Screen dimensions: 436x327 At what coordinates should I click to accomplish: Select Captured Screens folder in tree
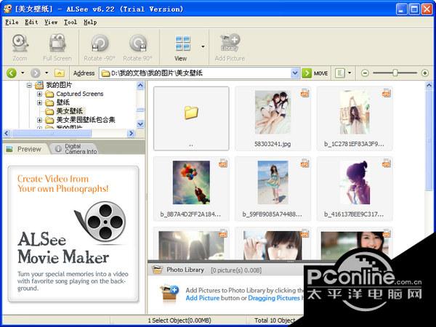[79, 94]
